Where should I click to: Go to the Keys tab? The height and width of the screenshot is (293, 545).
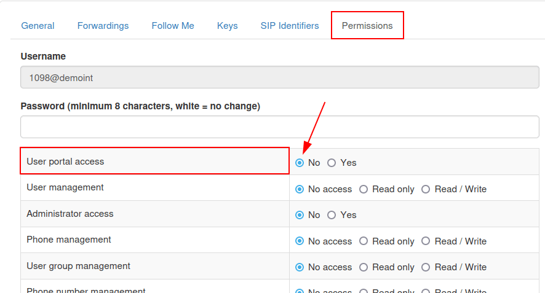pos(227,26)
